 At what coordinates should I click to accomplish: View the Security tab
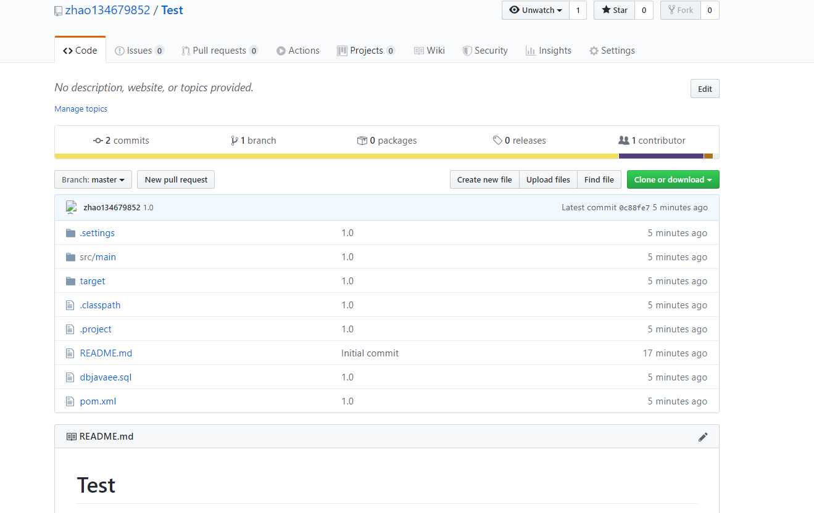pyautogui.click(x=485, y=51)
